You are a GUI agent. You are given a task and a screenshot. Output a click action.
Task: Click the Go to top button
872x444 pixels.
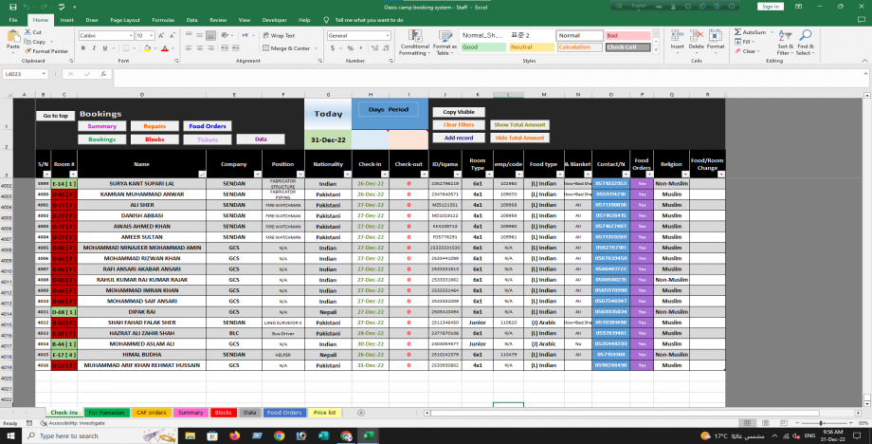click(x=55, y=116)
